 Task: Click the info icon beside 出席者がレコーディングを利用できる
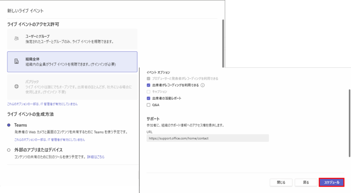(203, 85)
